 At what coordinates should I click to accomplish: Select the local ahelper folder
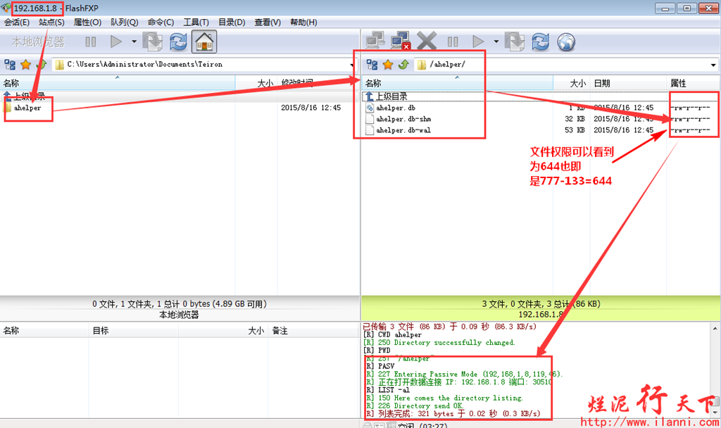(x=27, y=108)
